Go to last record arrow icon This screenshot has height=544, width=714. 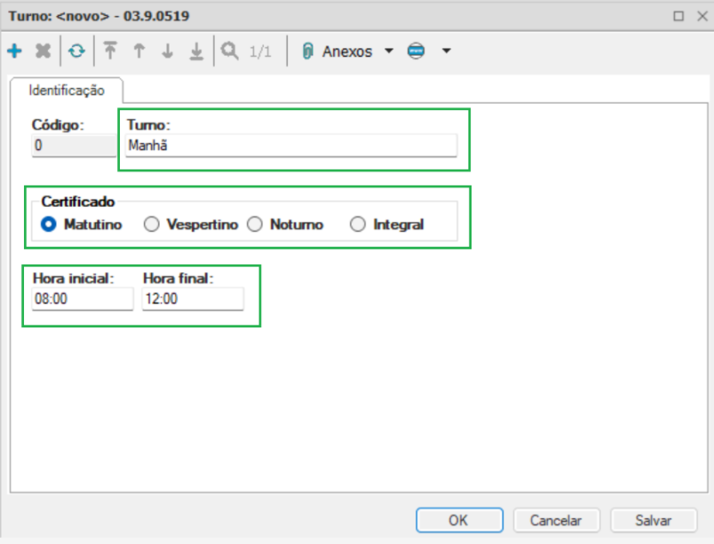pyautogui.click(x=196, y=51)
